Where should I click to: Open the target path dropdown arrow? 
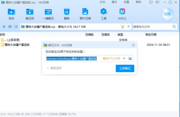pyautogui.click(x=124, y=58)
